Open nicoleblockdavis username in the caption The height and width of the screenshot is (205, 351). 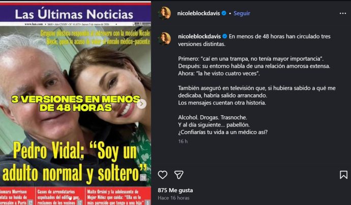tap(199, 36)
